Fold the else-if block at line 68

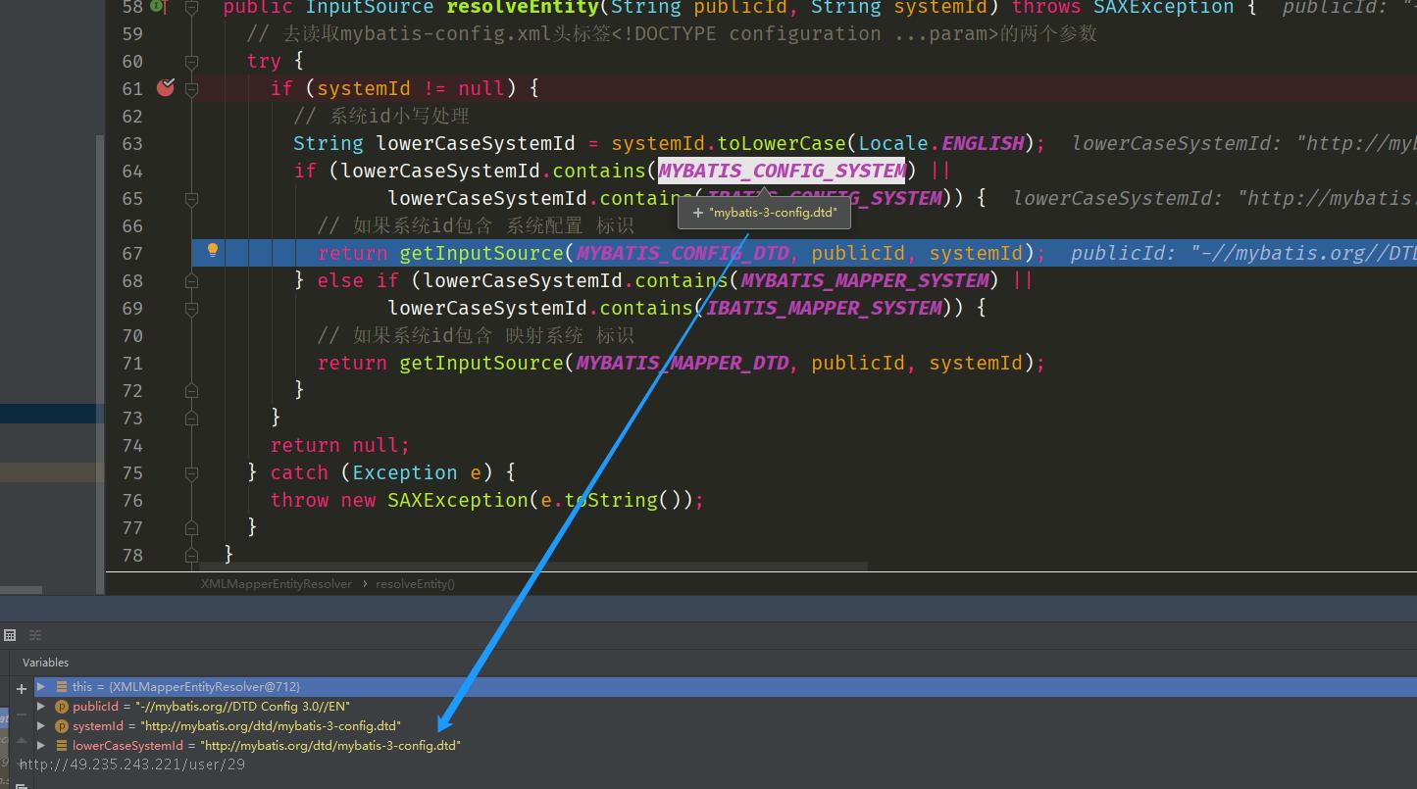pos(191,280)
